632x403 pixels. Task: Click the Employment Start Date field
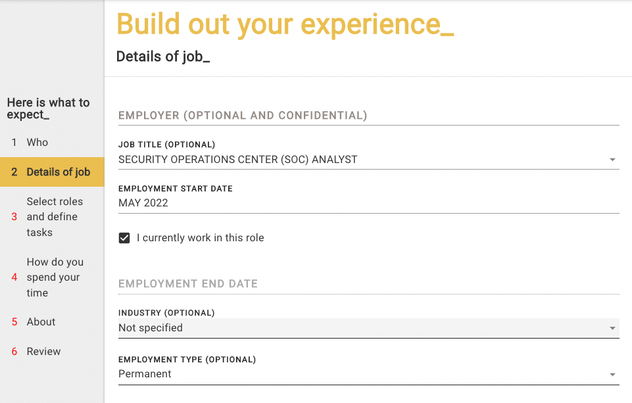pos(368,203)
